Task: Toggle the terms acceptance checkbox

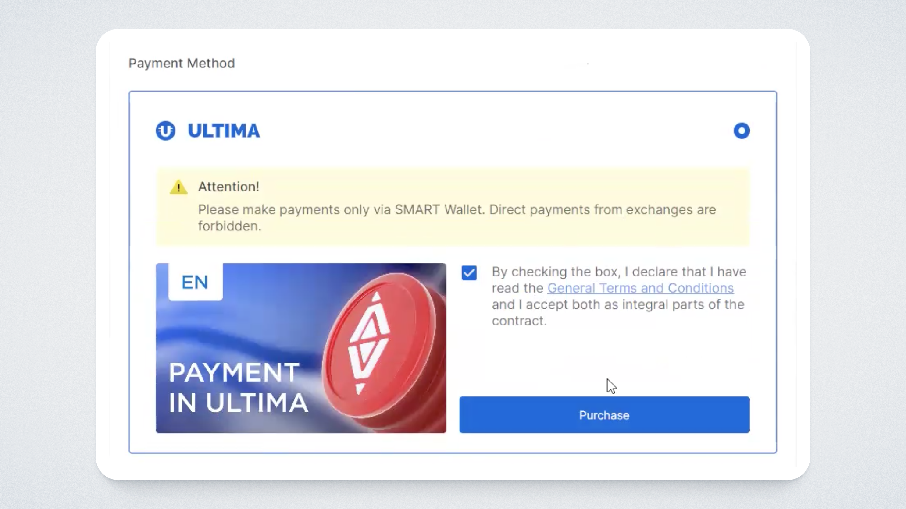Action: [x=469, y=273]
